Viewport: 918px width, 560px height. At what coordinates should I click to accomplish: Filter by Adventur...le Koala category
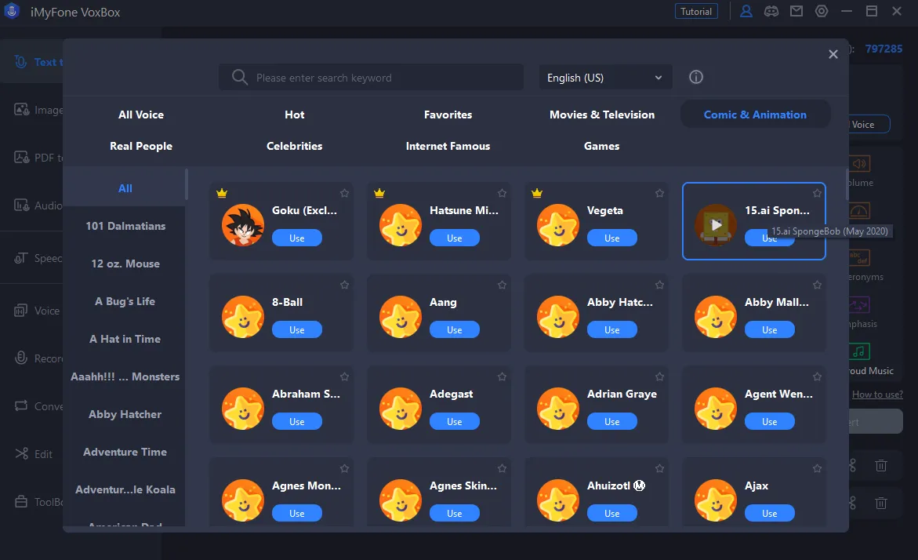pyautogui.click(x=125, y=489)
